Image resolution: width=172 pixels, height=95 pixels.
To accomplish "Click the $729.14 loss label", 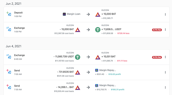I will [x=123, y=33].
